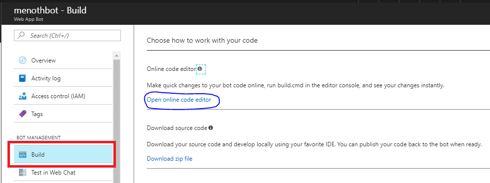This screenshot has height=183, width=490.
Task: Click the sidebar vertical scrollbar thumb
Action: pos(116,121)
